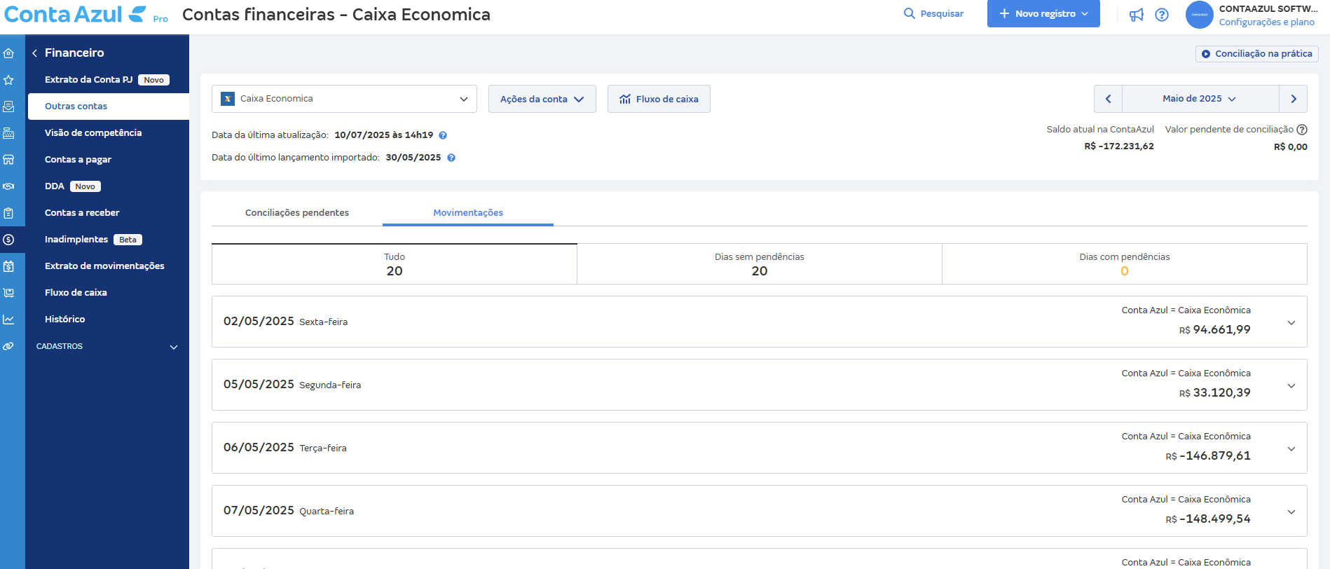Select the chain link rail icon

pos(8,346)
